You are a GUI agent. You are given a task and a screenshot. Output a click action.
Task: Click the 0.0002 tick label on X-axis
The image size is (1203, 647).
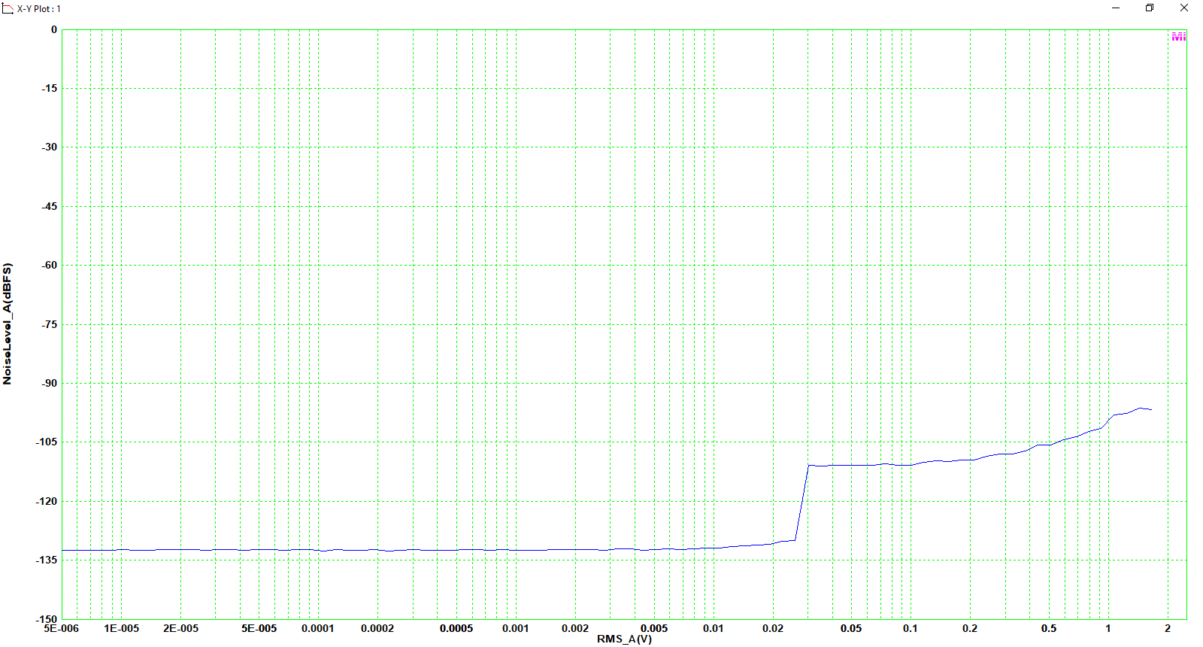[377, 628]
